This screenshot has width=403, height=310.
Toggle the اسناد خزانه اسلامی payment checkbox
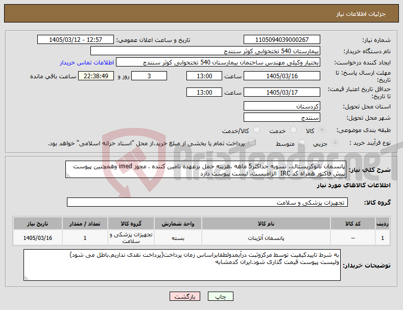pyautogui.click(x=252, y=142)
